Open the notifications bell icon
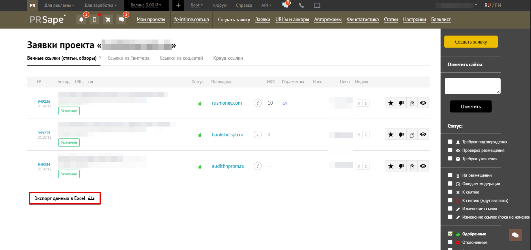The width and height of the screenshot is (531, 250). coord(81,20)
